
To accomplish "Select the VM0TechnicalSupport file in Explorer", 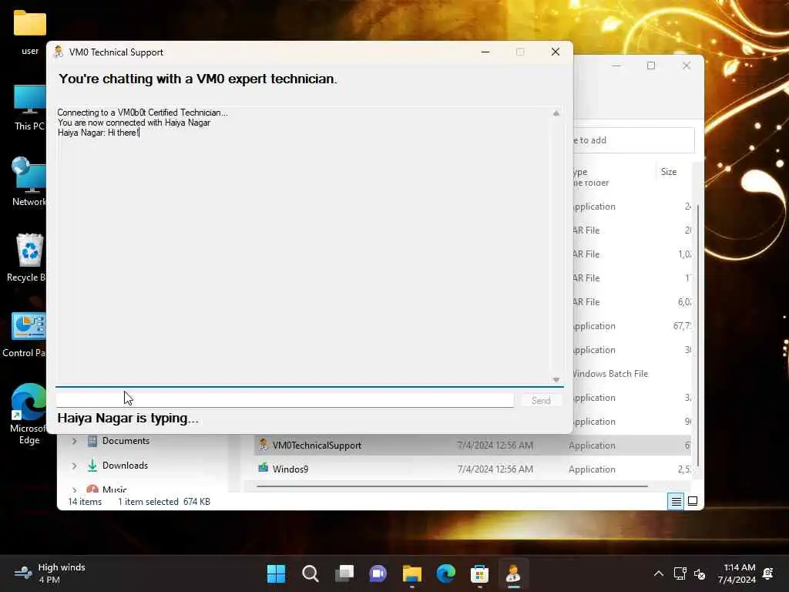I will [x=472, y=445].
